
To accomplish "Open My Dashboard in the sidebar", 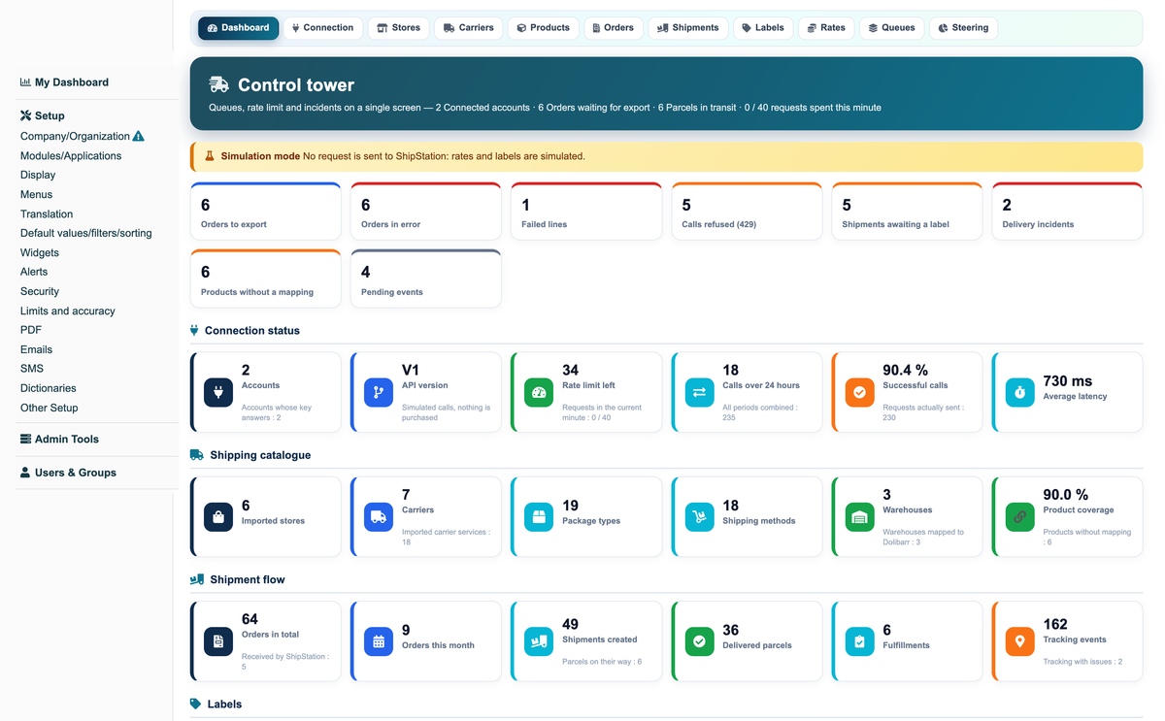I will pos(64,82).
